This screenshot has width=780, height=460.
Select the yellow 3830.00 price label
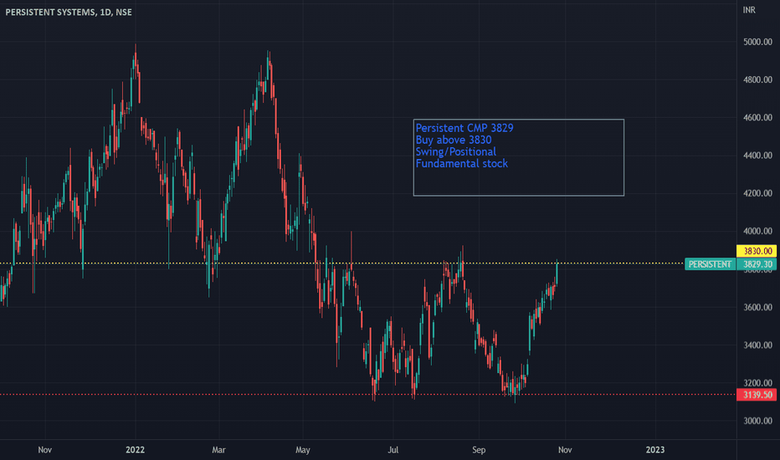[x=756, y=251]
